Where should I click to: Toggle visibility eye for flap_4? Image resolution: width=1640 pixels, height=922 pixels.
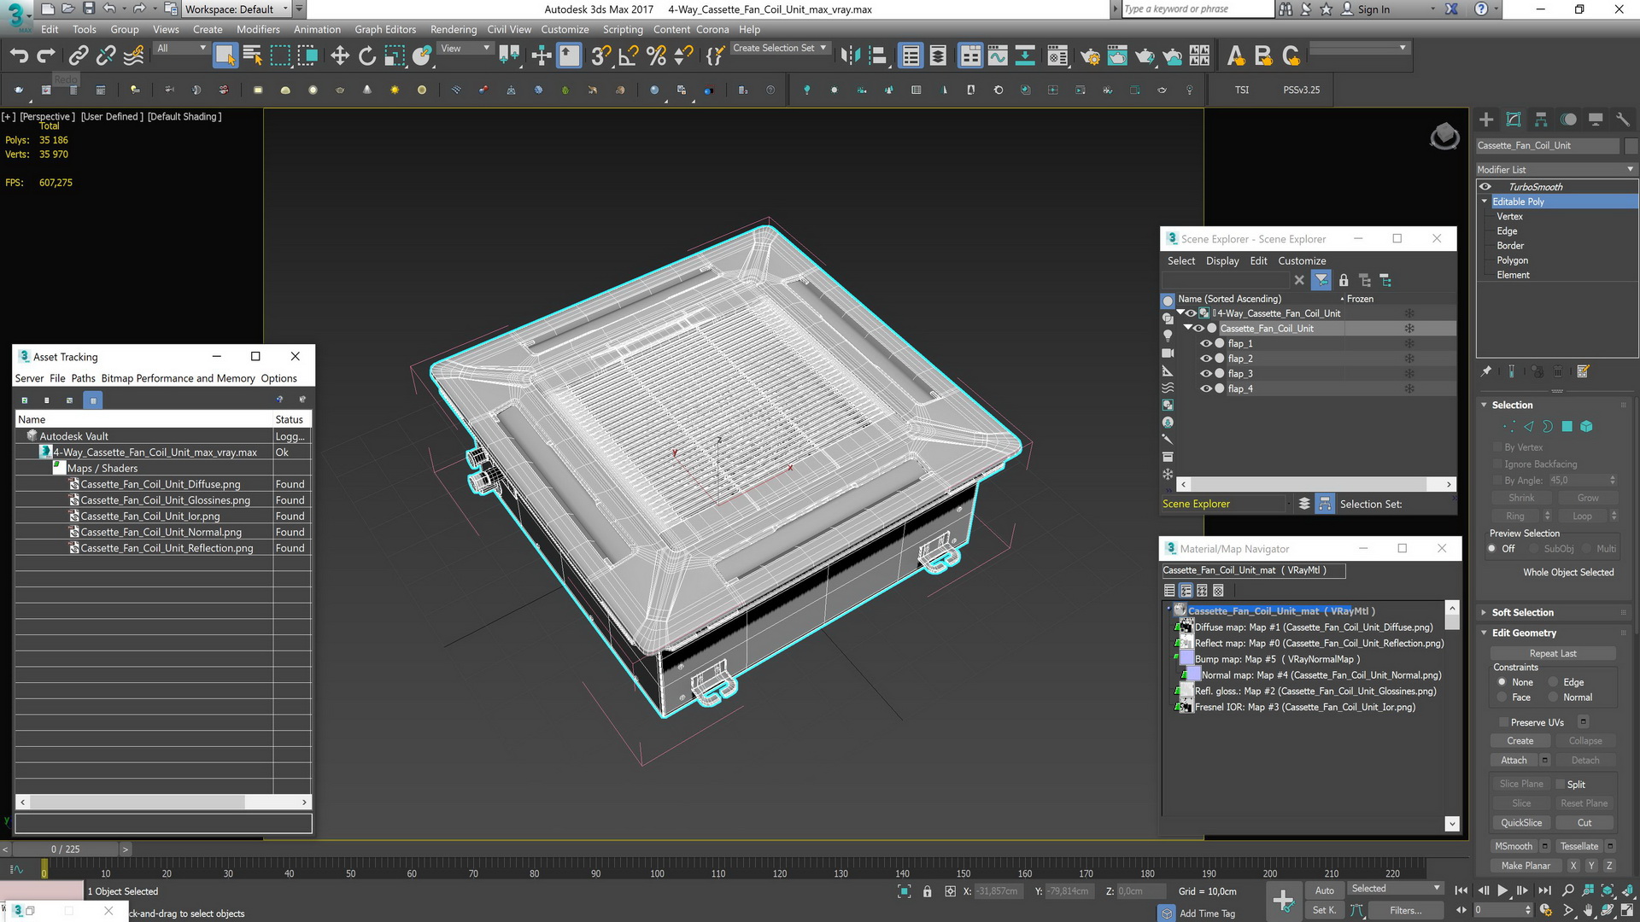pyautogui.click(x=1206, y=388)
